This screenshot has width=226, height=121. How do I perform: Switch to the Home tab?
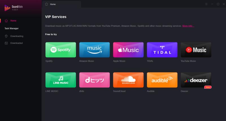[53, 4]
